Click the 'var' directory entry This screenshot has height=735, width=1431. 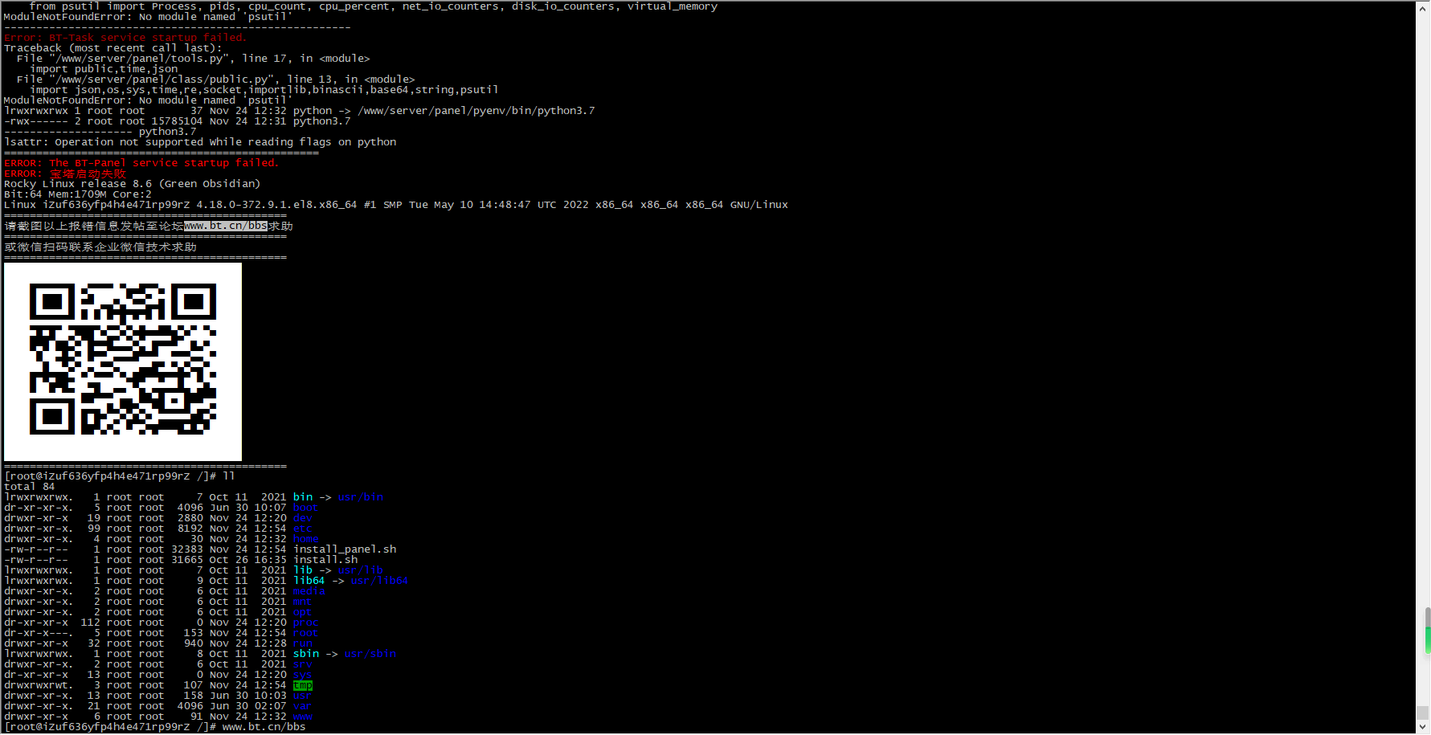(x=303, y=706)
